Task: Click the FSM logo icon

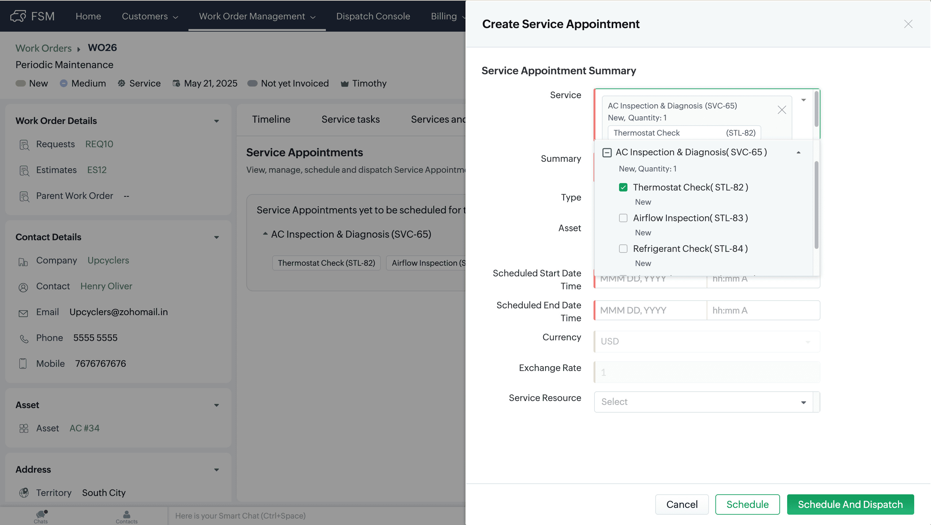Action: (18, 16)
